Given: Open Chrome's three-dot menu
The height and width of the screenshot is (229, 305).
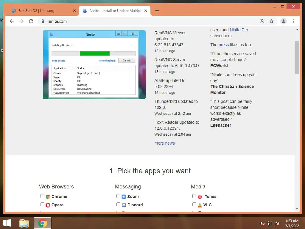Looking at the screenshot, I should tap(293, 21).
